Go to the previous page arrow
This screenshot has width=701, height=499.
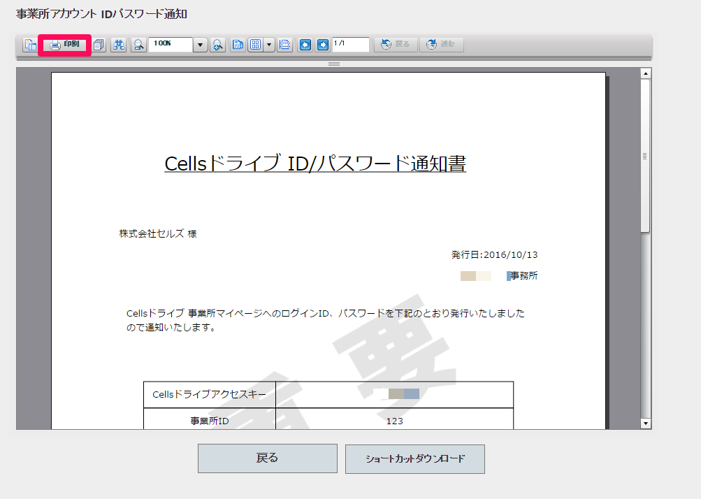pyautogui.click(x=305, y=45)
